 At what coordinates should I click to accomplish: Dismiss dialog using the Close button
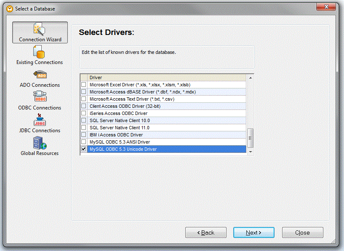tap(303, 232)
